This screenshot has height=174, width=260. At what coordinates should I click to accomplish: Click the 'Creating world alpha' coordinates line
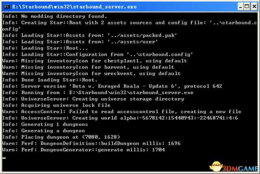(120, 118)
